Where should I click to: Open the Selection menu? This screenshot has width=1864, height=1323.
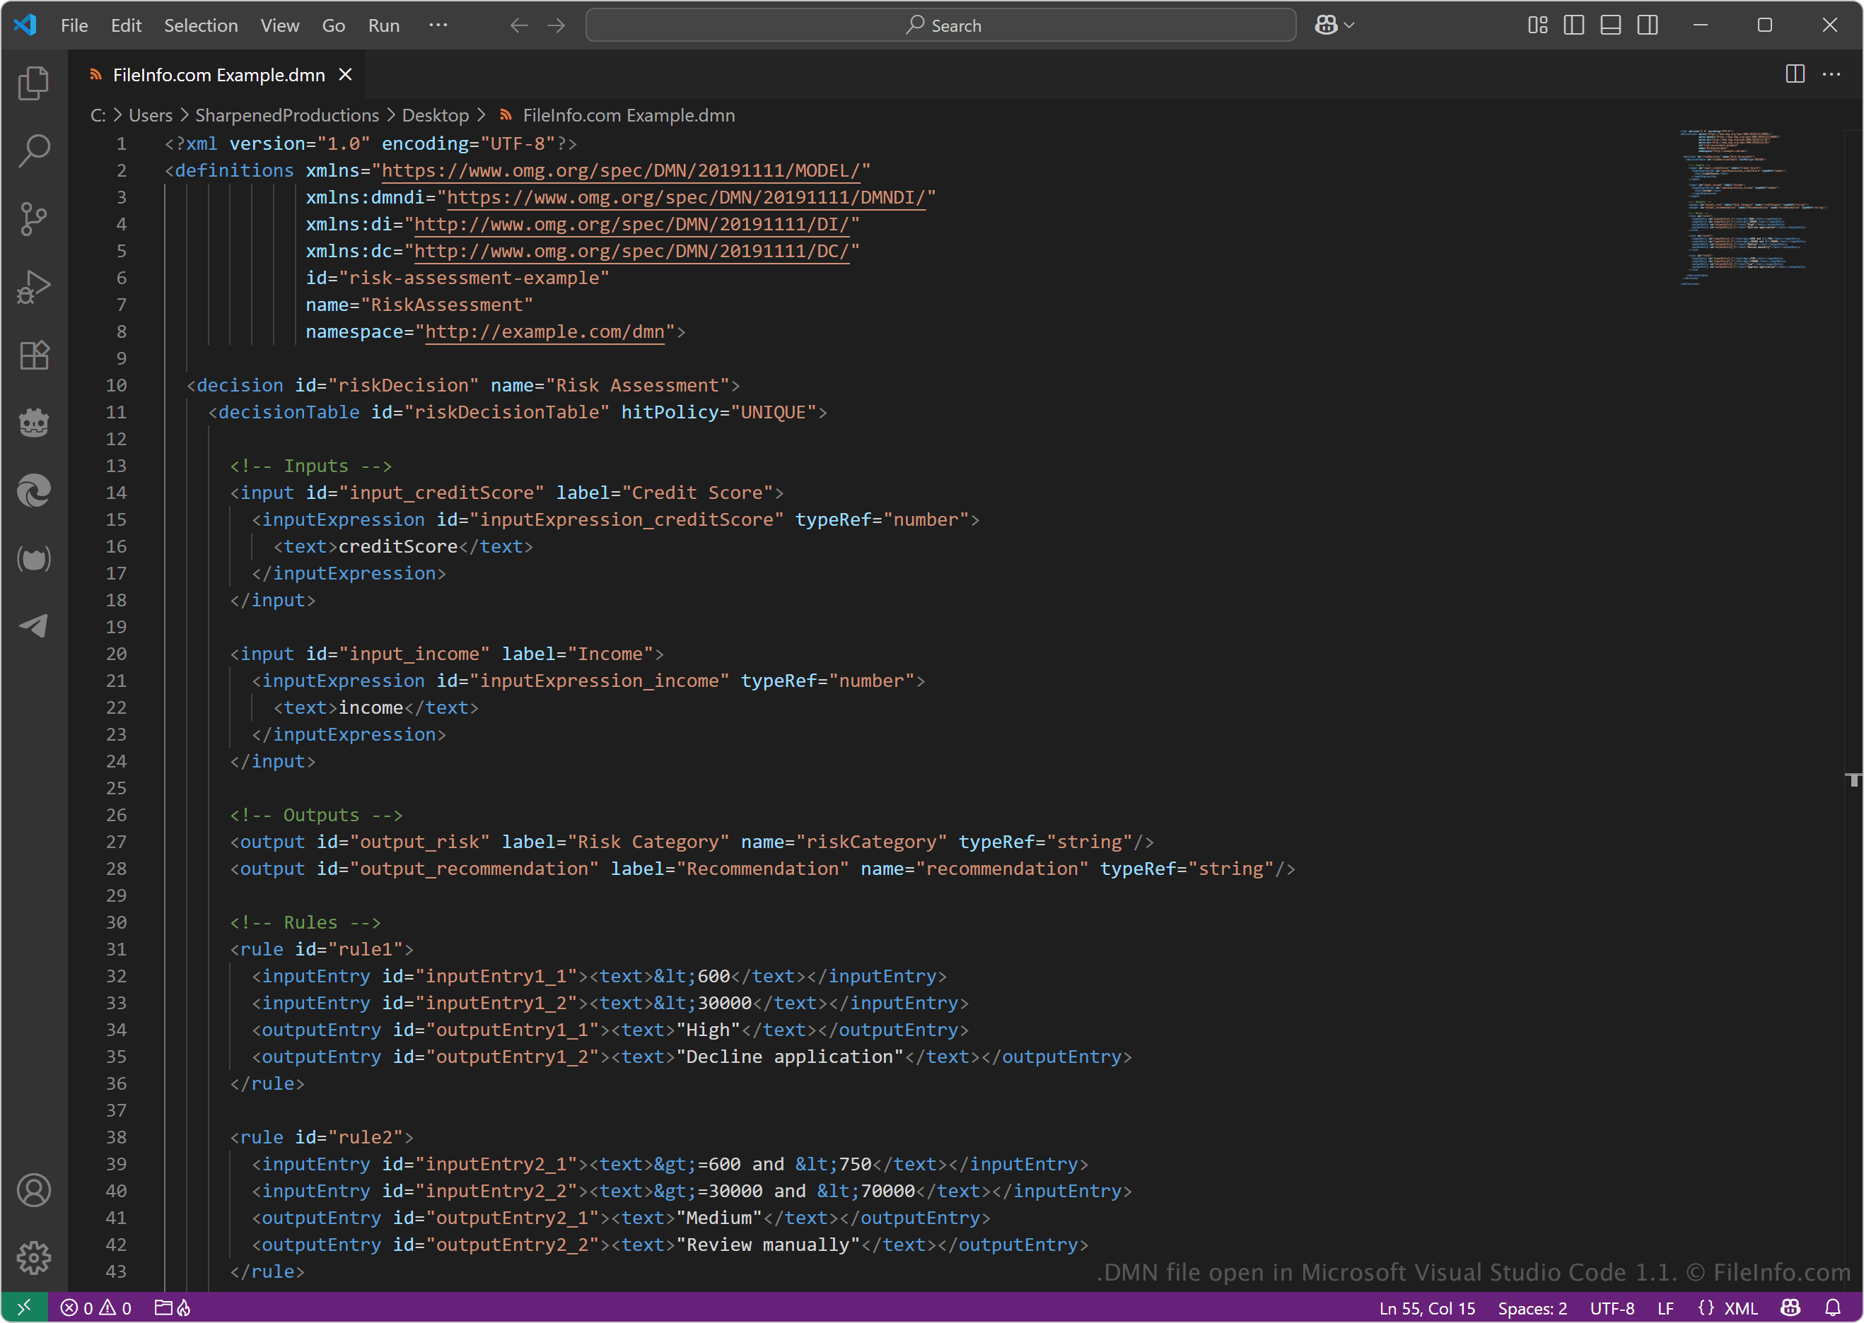click(201, 25)
